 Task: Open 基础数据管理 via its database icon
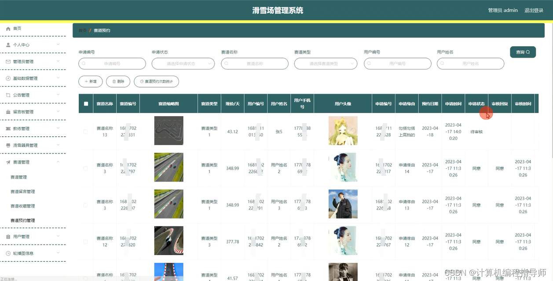click(7, 78)
